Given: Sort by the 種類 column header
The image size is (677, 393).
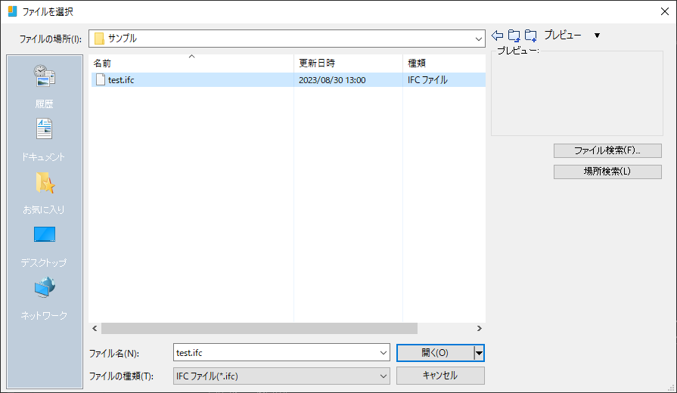Looking at the screenshot, I should point(444,63).
